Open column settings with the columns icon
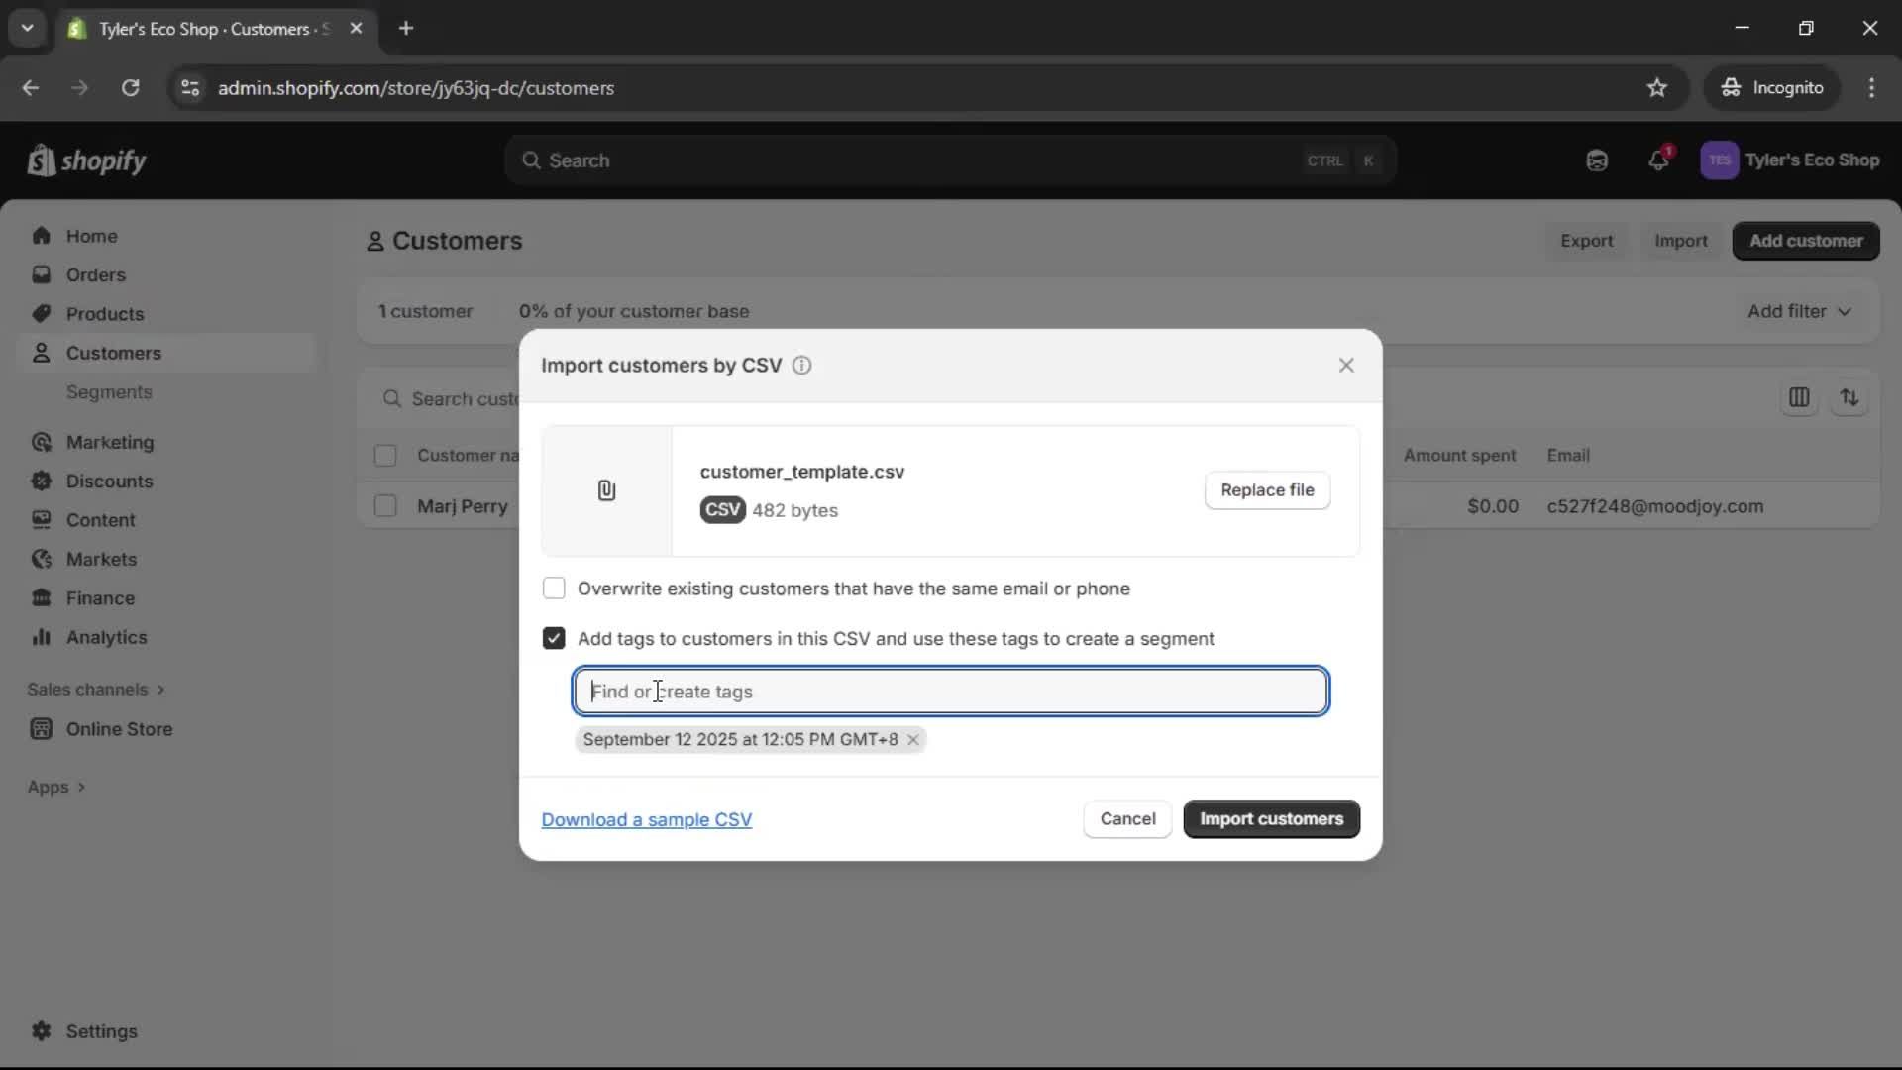This screenshot has width=1902, height=1070. pos(1800,398)
